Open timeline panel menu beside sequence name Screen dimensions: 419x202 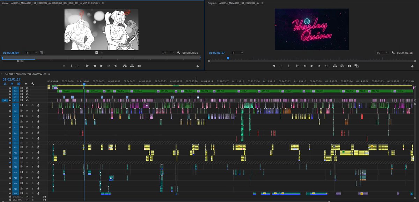point(49,74)
